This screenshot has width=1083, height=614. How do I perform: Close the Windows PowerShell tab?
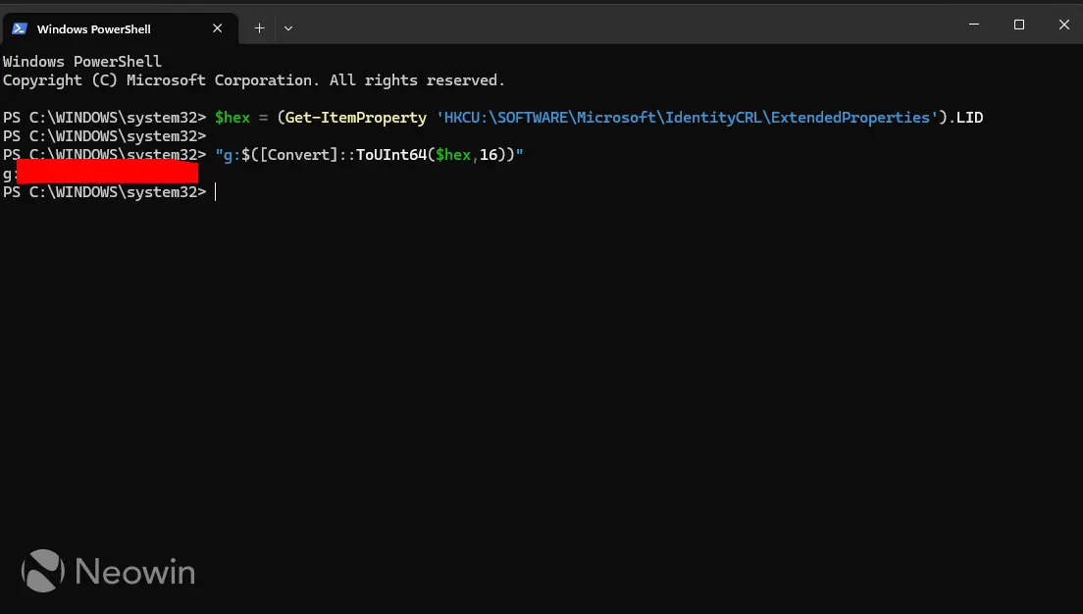click(217, 28)
